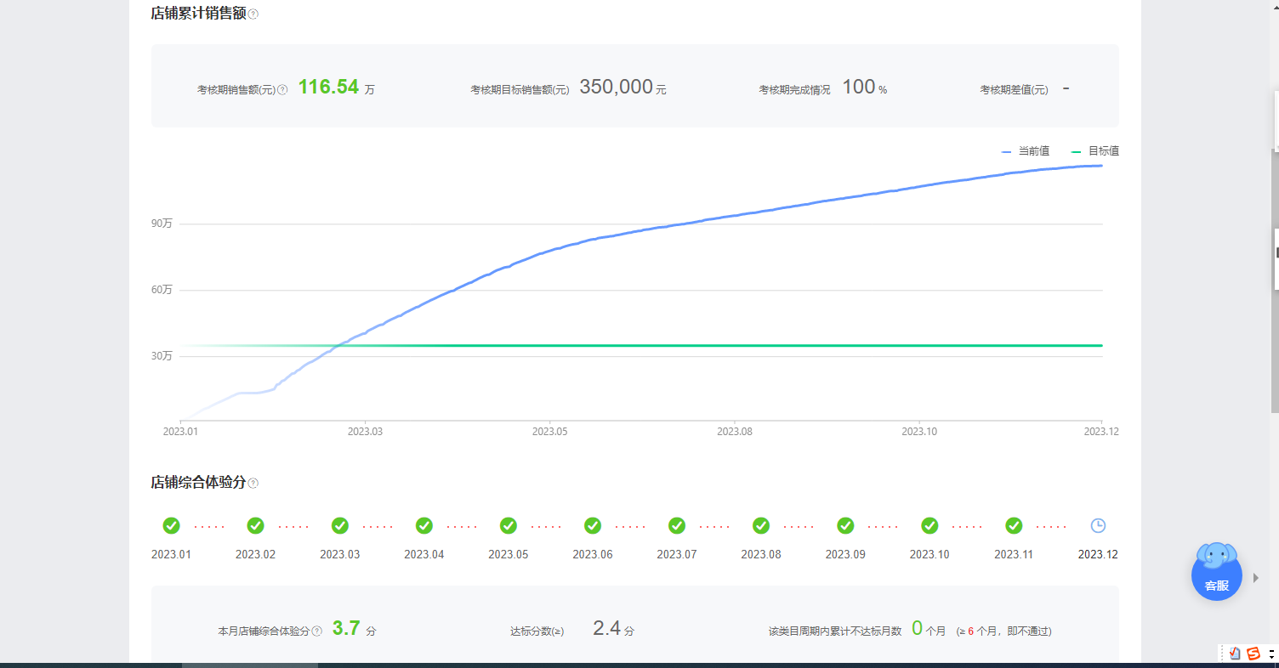Click the clock icon for 2023.12

point(1098,526)
